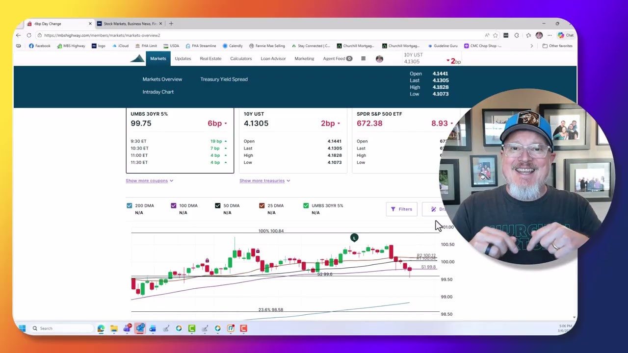Viewport: 628px width, 353px height.
Task: Reload the page with the refresh icon
Action: [x=29, y=35]
